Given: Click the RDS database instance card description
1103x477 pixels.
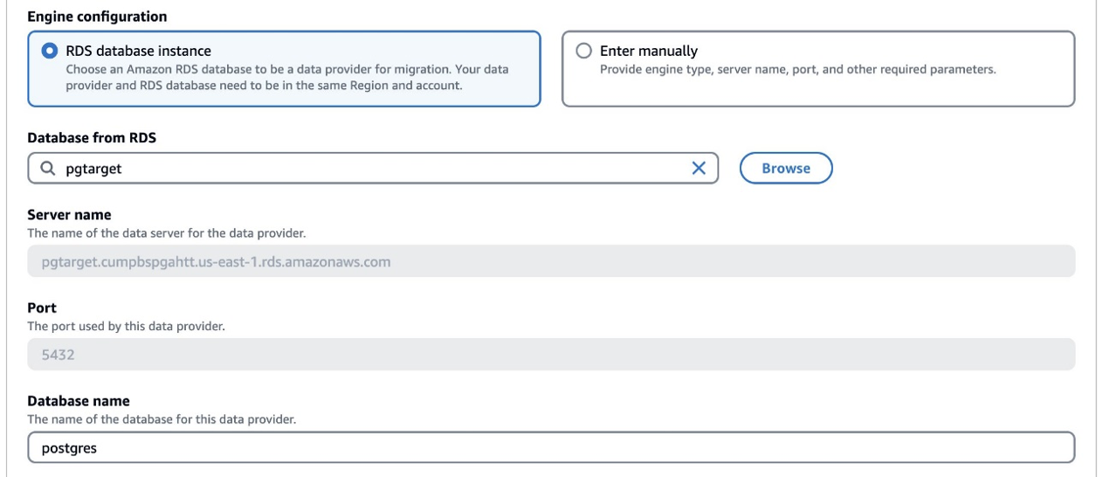Looking at the screenshot, I should tap(287, 77).
